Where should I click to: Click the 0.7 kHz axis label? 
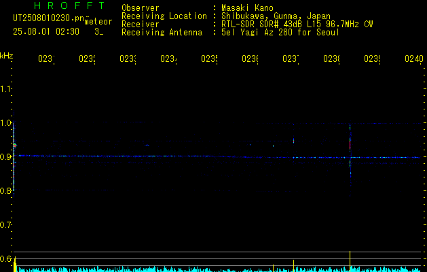[5, 225]
